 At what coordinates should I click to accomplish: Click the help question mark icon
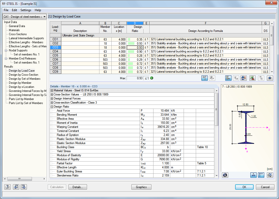point(7,187)
